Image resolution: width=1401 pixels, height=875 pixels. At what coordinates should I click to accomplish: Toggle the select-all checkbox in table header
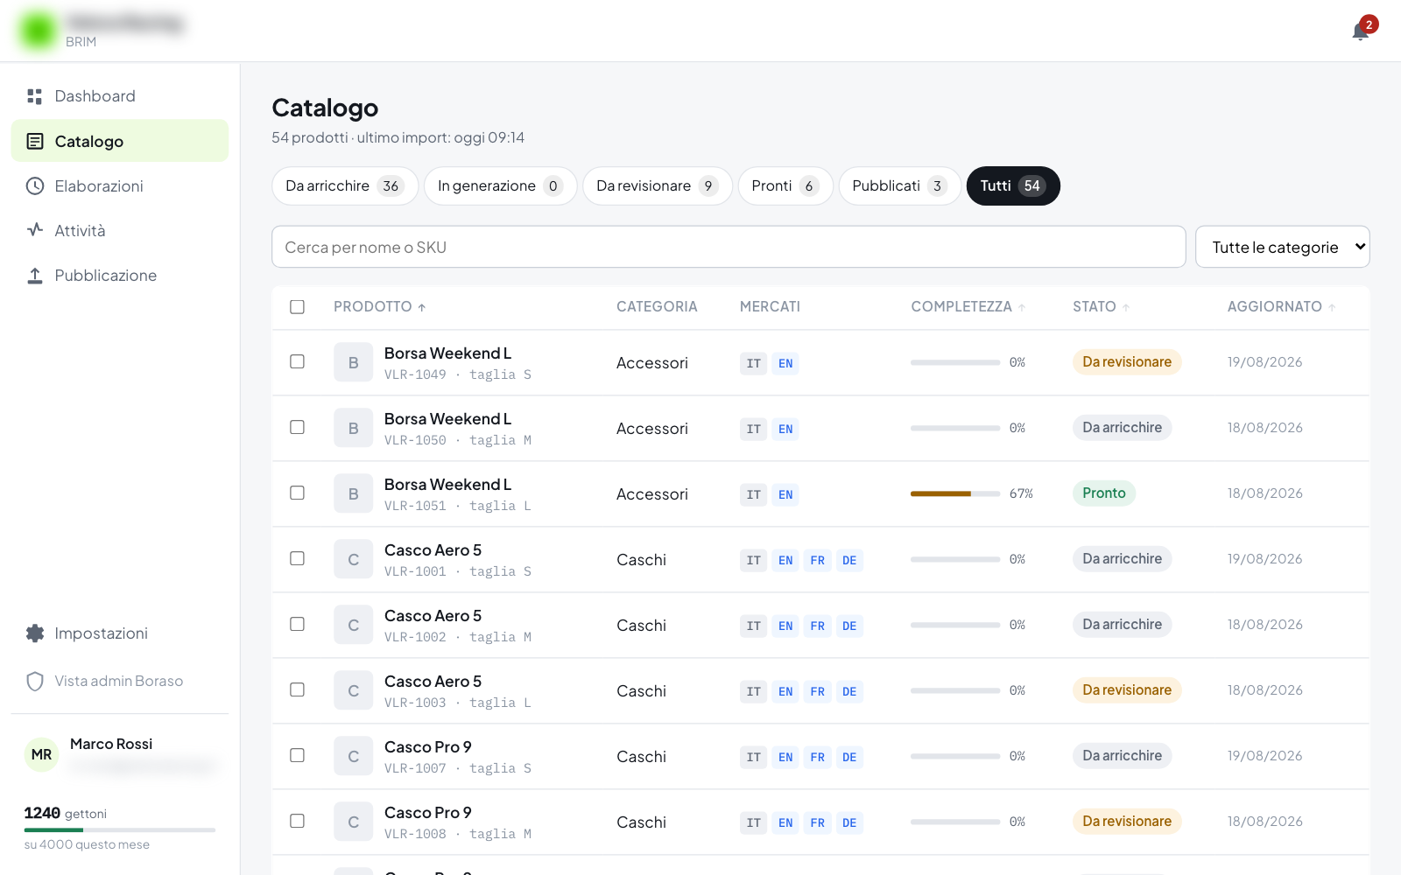[x=298, y=307]
